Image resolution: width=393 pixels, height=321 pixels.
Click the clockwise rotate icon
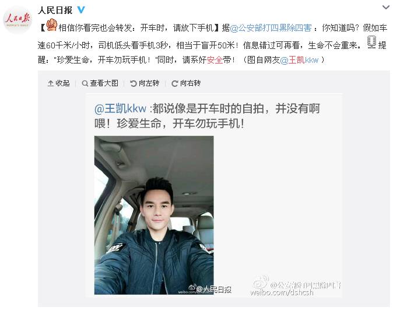(175, 83)
